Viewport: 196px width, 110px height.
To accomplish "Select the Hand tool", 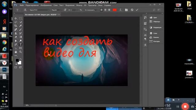I will pos(16,52).
